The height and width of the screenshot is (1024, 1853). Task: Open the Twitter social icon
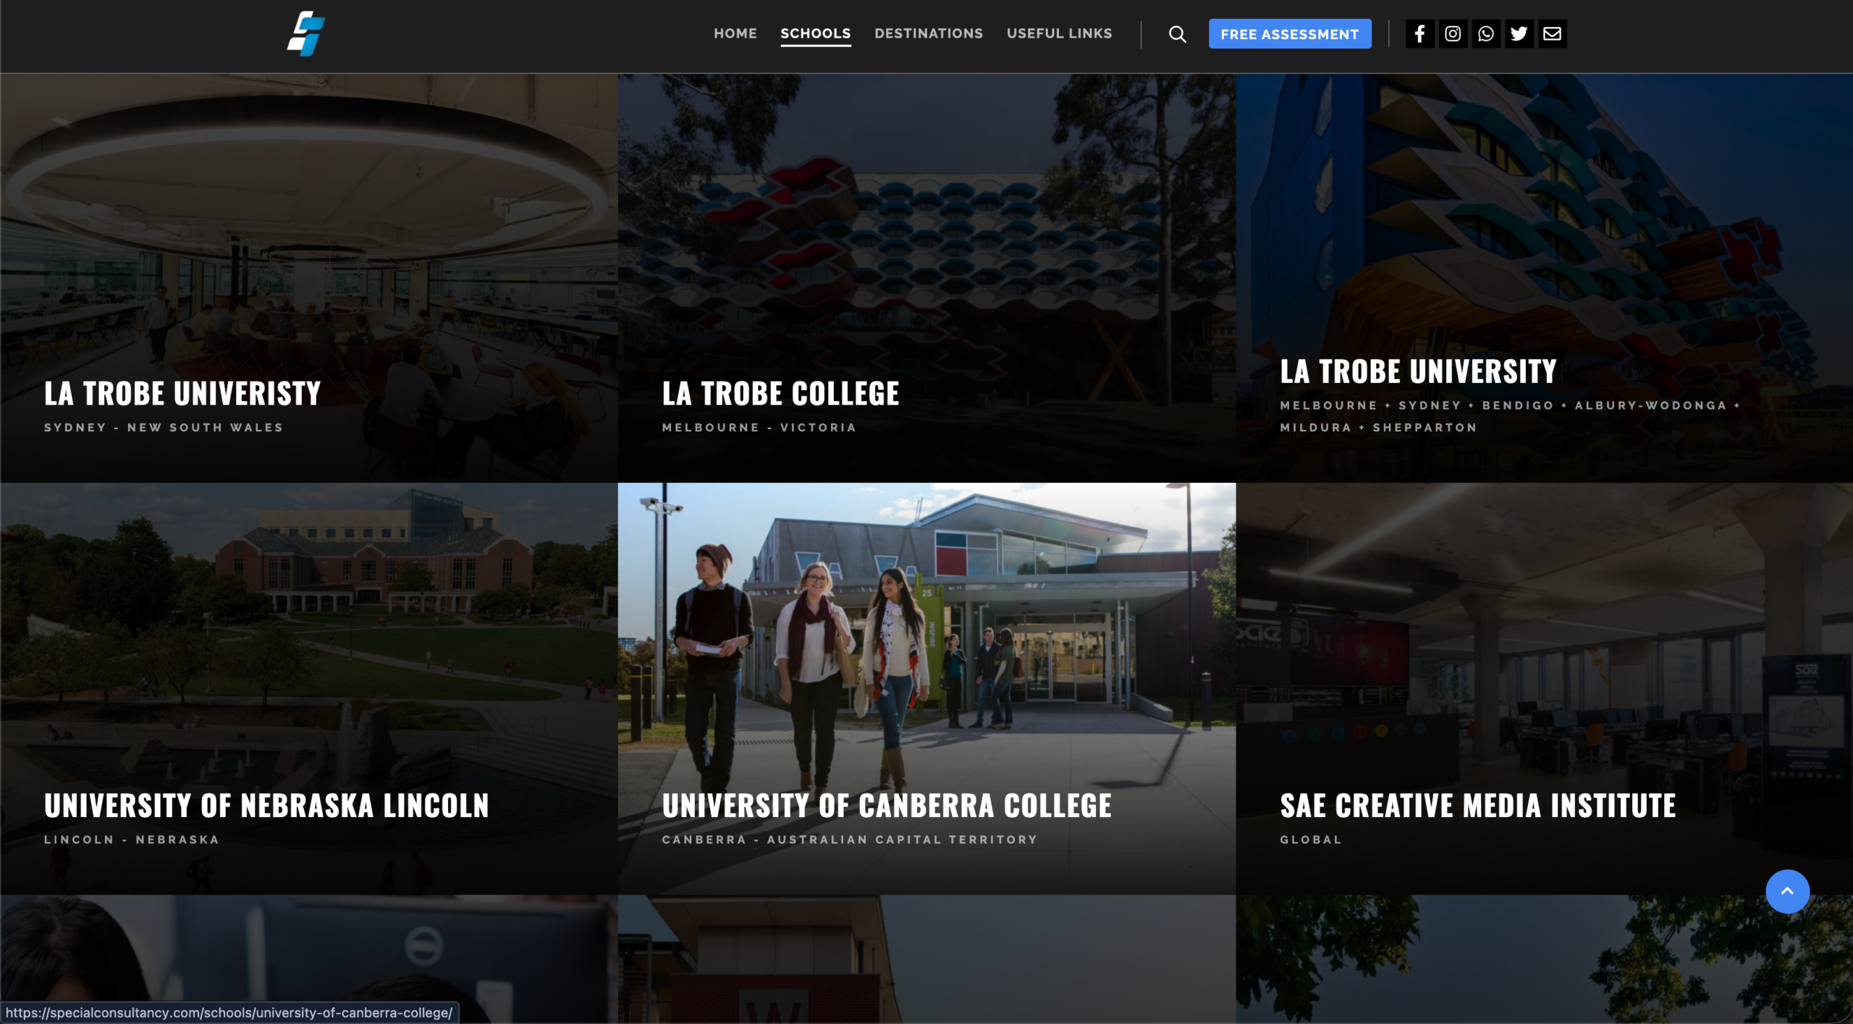pyautogui.click(x=1519, y=33)
